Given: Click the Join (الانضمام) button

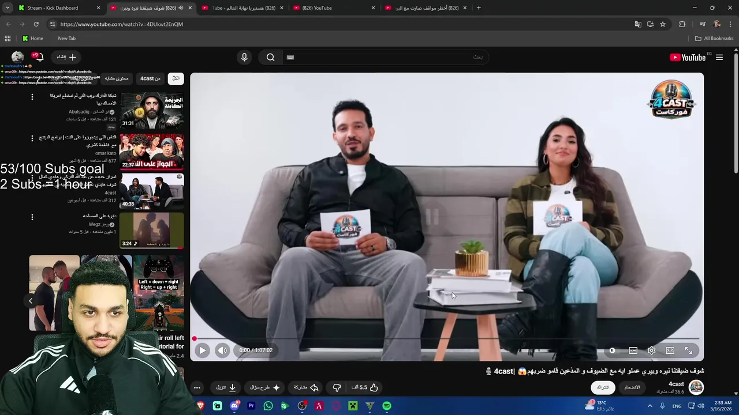Looking at the screenshot, I should pyautogui.click(x=632, y=387).
